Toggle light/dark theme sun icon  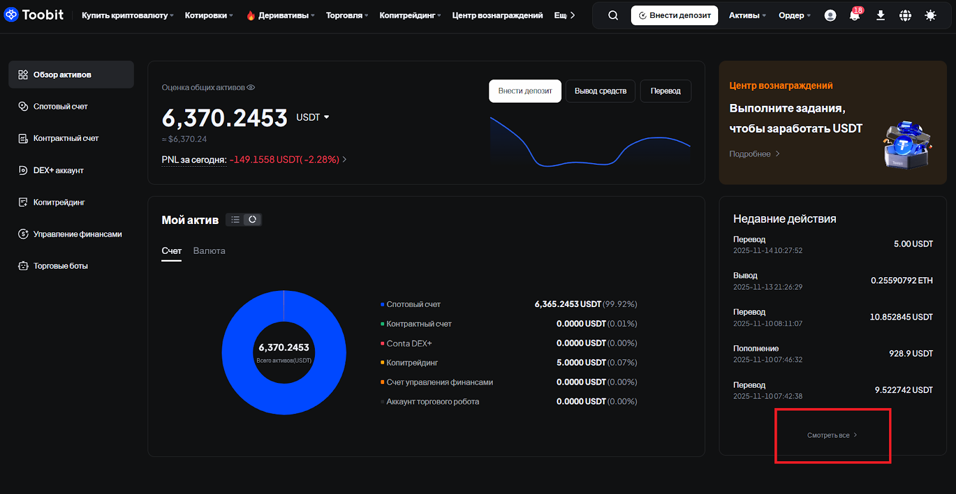(930, 16)
